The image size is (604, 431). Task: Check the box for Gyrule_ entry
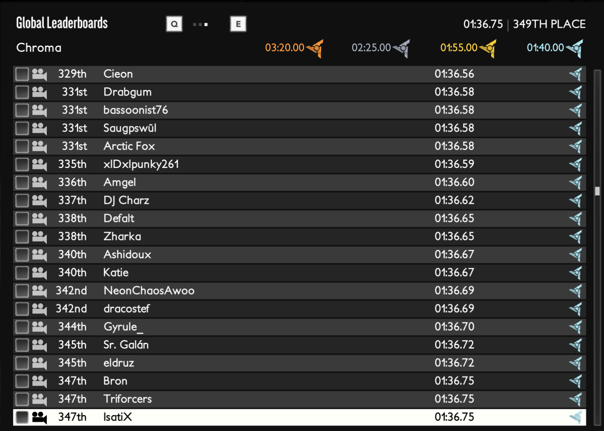(x=22, y=327)
